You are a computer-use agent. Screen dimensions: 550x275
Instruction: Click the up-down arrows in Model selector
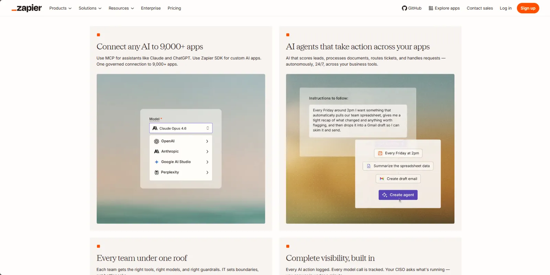coord(208,128)
